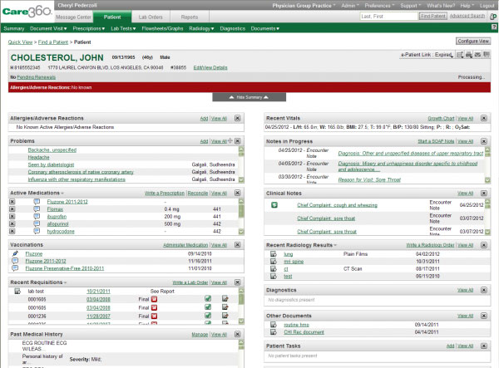Open the Administer Medication link

[x=185, y=245]
